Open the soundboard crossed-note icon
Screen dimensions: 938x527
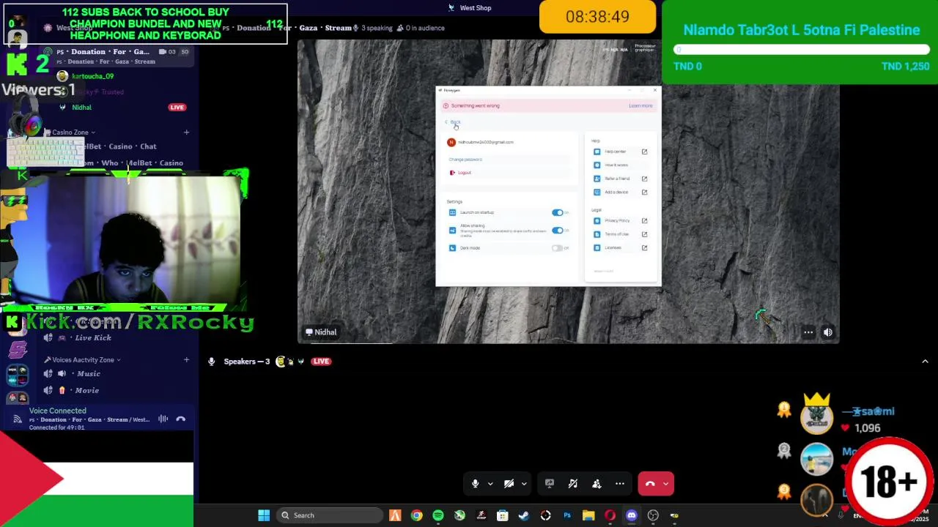pos(573,484)
